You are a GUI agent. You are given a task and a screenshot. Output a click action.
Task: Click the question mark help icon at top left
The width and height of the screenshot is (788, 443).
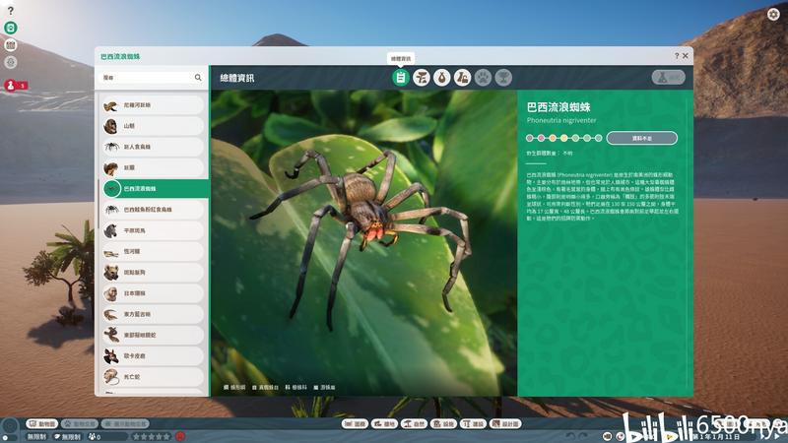coord(11,10)
